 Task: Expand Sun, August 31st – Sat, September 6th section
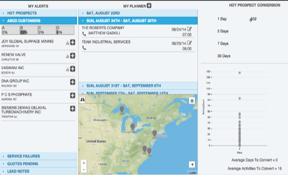pyautogui.click(x=138, y=86)
